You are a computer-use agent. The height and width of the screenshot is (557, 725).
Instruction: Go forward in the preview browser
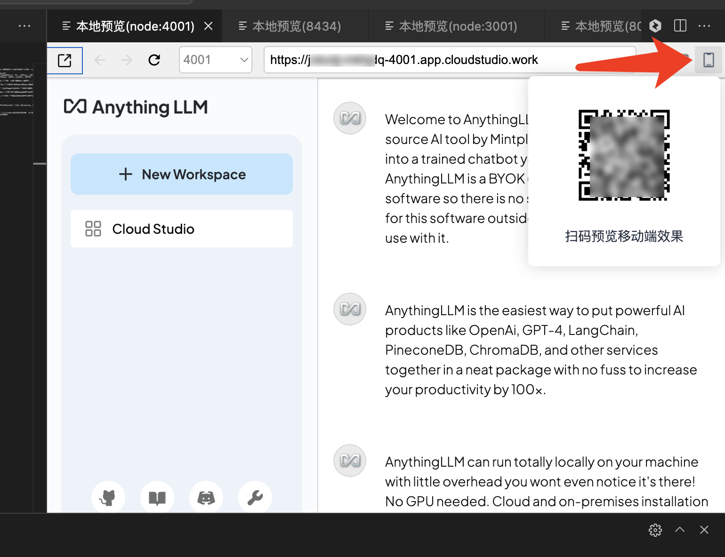click(127, 60)
